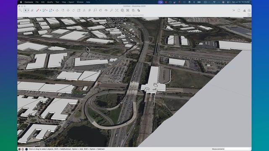Viewport: 269px width, 151px height.
Task: Expand the Select tool dropdown arrow
Action: (x=28, y=10)
